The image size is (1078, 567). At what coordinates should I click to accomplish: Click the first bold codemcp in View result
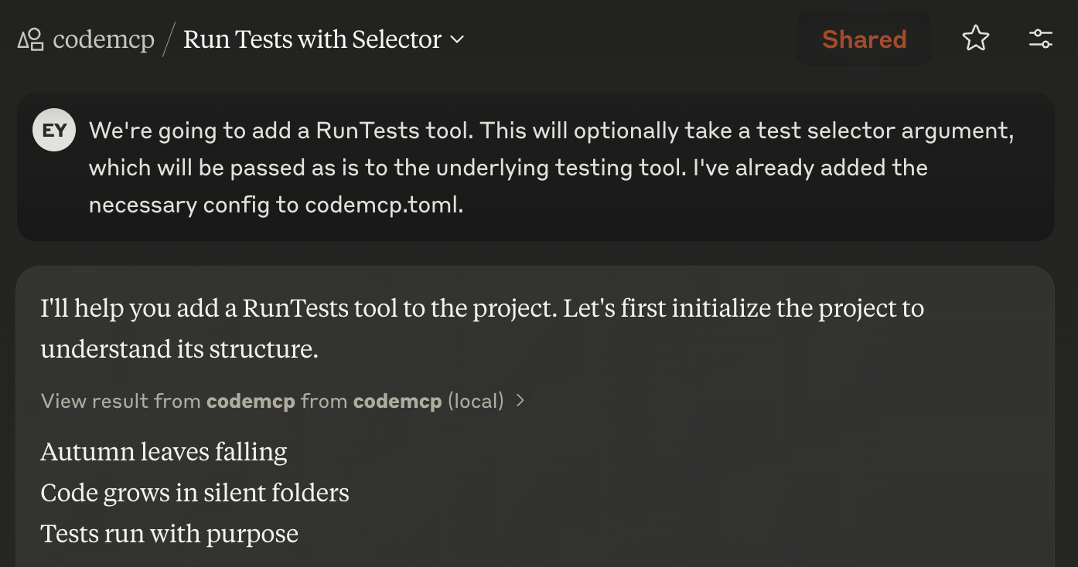click(x=251, y=401)
